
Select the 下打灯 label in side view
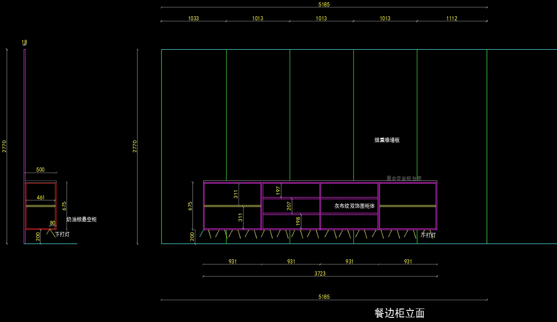tap(62, 235)
